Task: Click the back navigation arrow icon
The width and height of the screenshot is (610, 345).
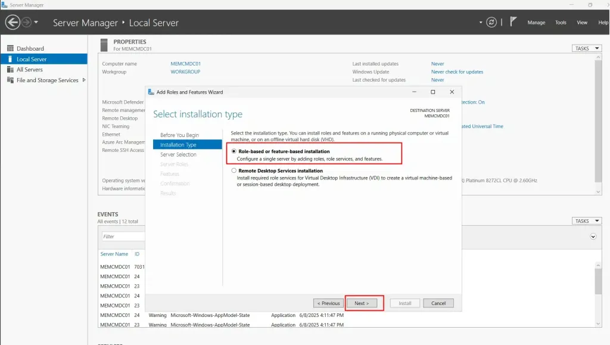Action: (13, 23)
